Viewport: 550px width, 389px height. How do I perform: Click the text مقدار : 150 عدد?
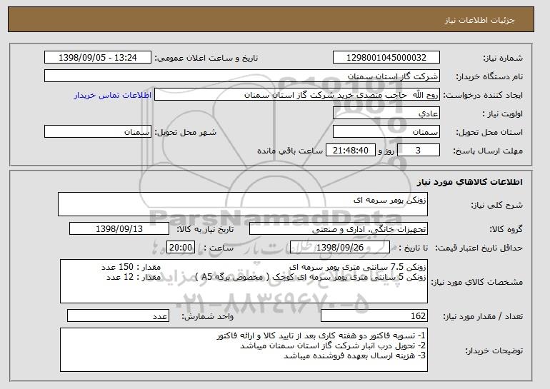[131, 267]
